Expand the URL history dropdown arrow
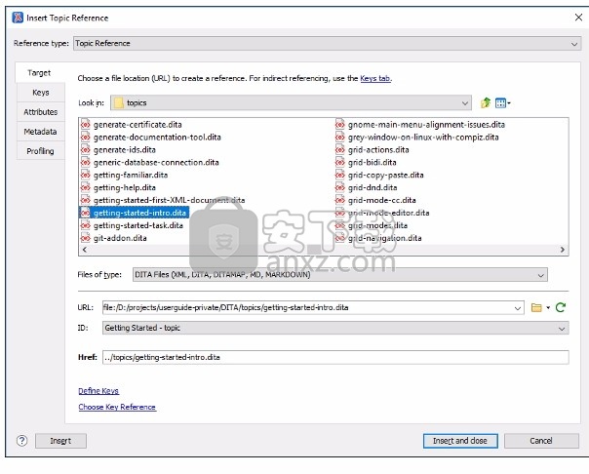This screenshot has height=474, width=589. (517, 308)
